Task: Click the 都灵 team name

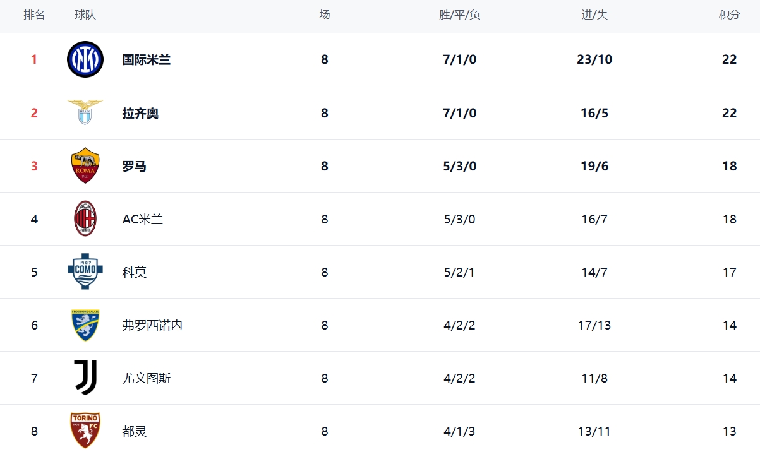Action: point(135,432)
